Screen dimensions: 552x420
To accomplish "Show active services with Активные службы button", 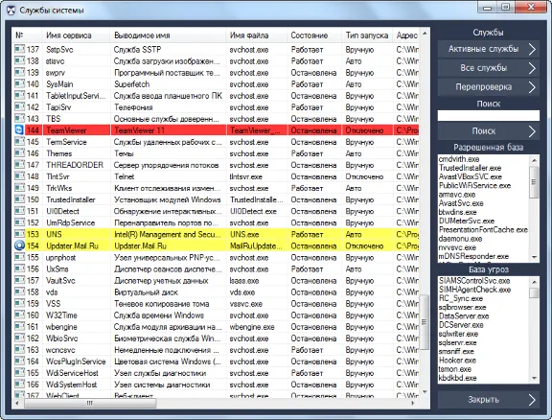I will click(x=489, y=49).
